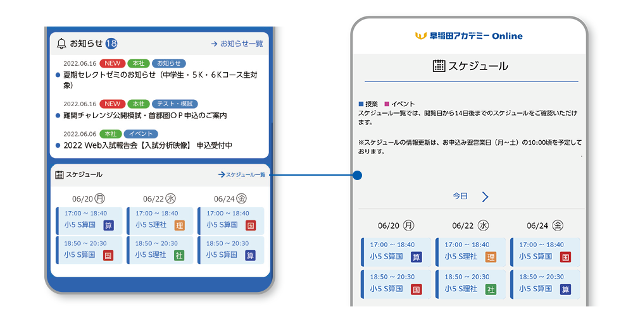Click the 算 subject icon on 06/24 18:50 in left phone
Viewport: 633px width, 321px height.
pos(250,255)
